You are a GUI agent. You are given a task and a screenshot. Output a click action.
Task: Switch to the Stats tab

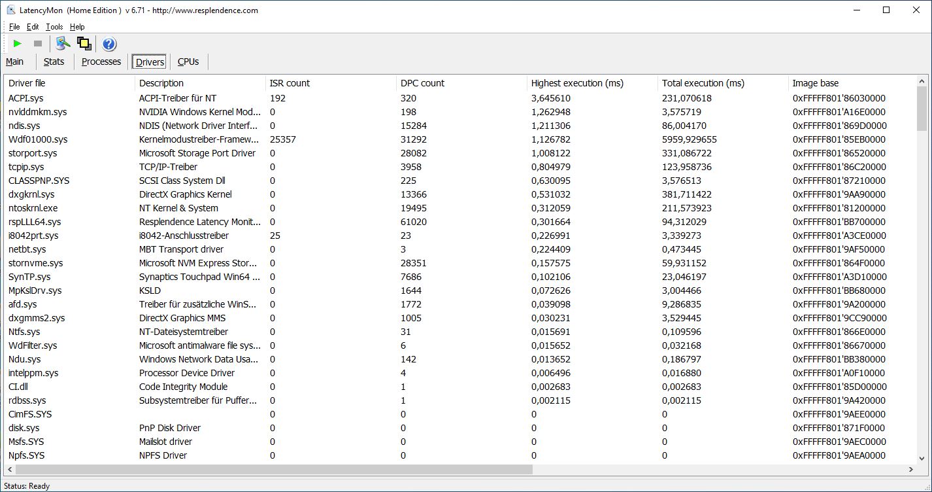click(54, 61)
